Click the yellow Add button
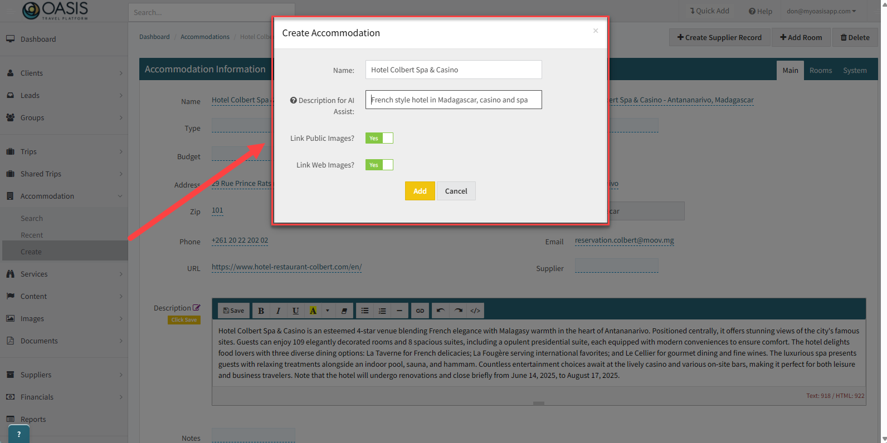This screenshot has height=443, width=887. (x=420, y=191)
